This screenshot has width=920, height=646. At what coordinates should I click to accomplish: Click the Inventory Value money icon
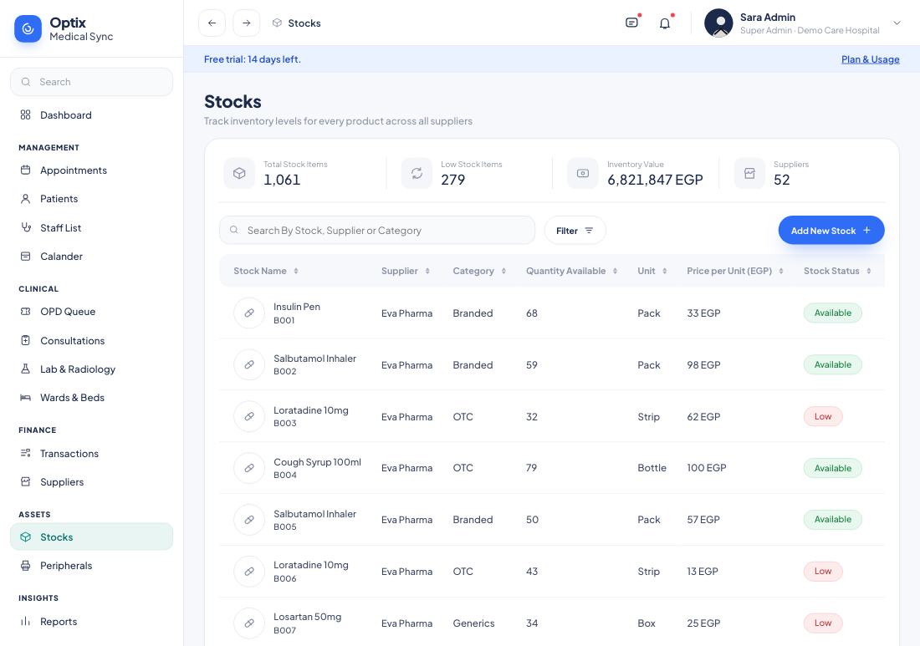pyautogui.click(x=583, y=174)
